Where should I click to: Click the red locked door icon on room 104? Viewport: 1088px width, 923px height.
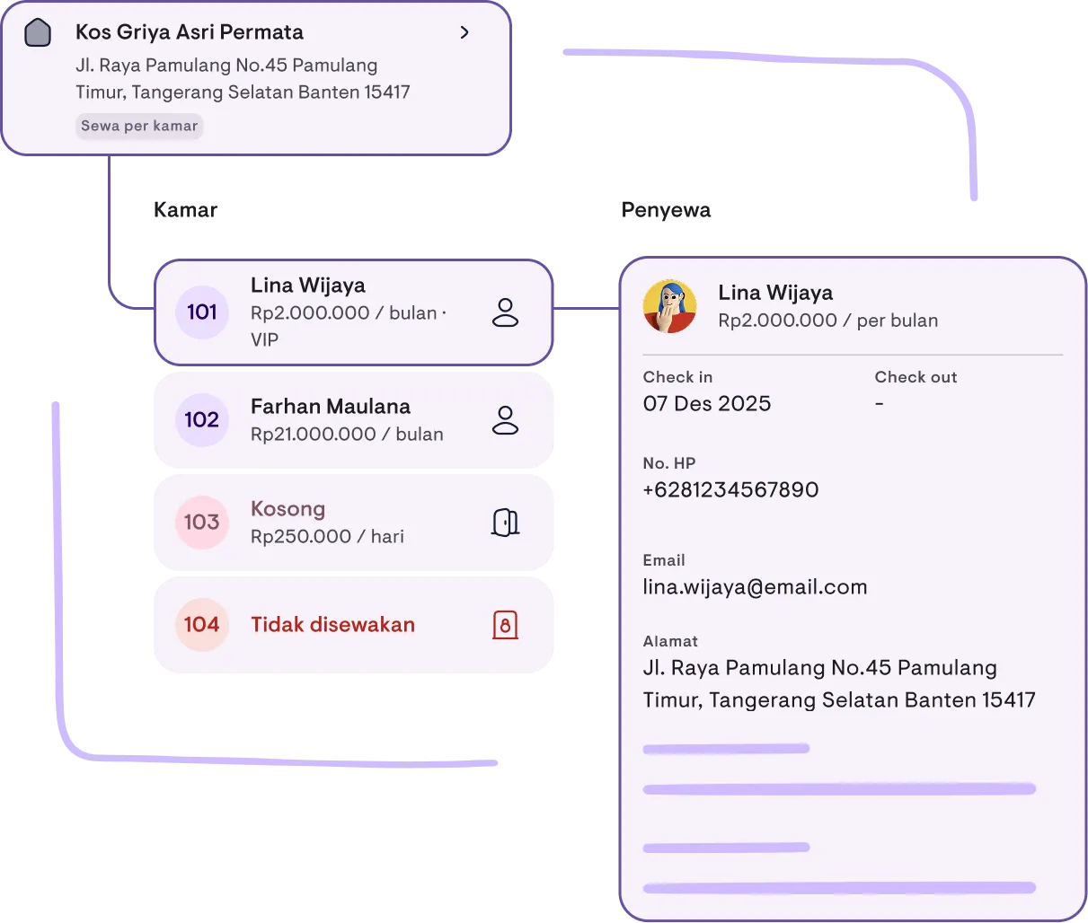[x=506, y=625]
